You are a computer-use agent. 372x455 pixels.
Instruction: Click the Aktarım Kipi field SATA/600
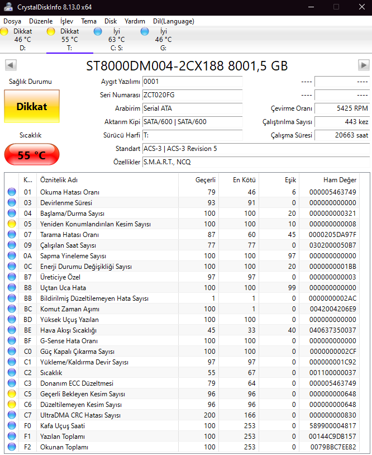click(192, 122)
